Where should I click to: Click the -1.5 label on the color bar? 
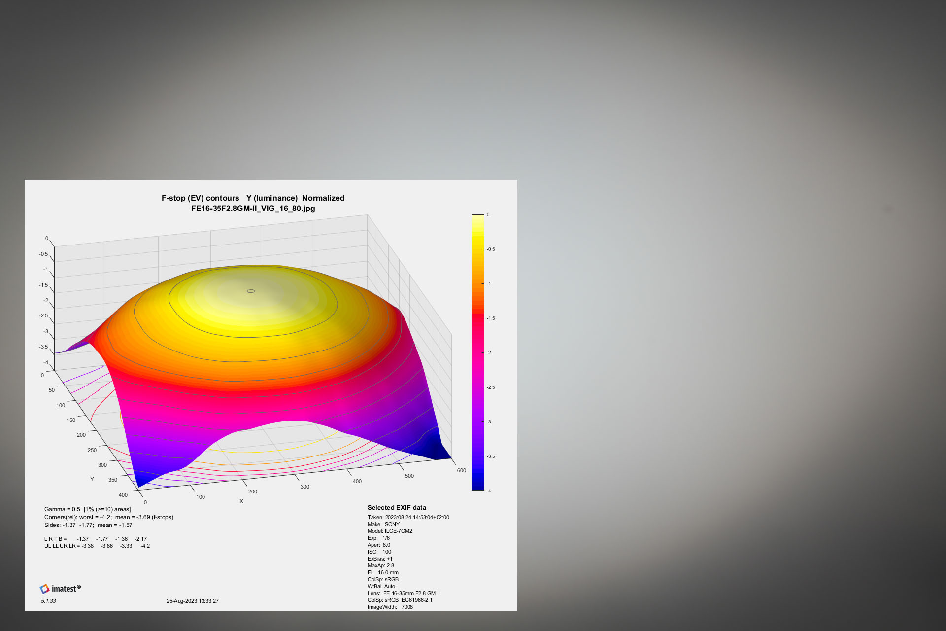click(491, 318)
